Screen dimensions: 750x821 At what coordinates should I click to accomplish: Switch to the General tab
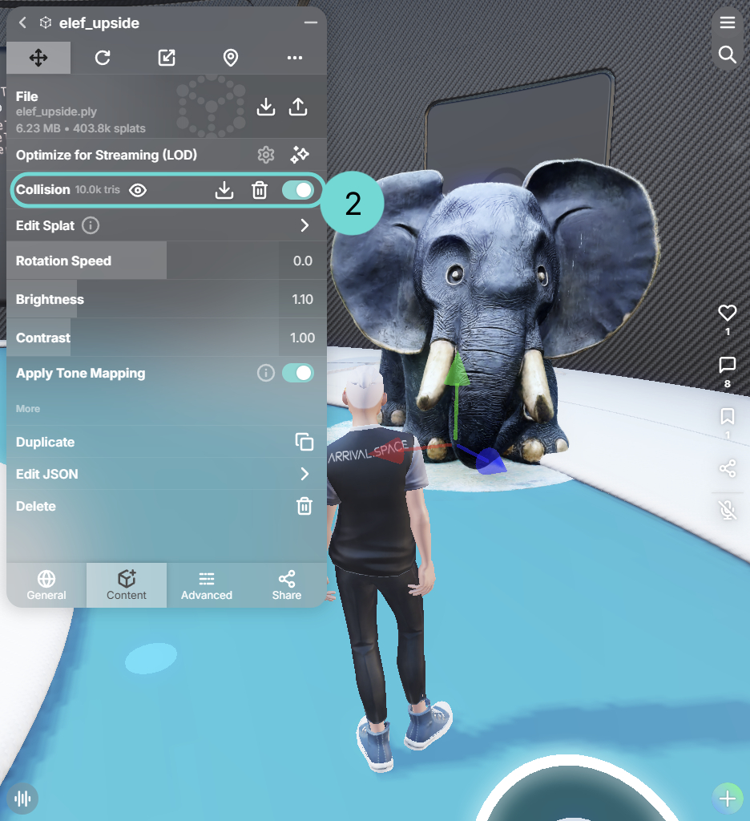[46, 585]
